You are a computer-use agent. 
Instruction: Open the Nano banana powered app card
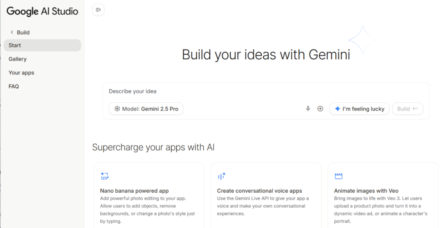(x=149, y=195)
